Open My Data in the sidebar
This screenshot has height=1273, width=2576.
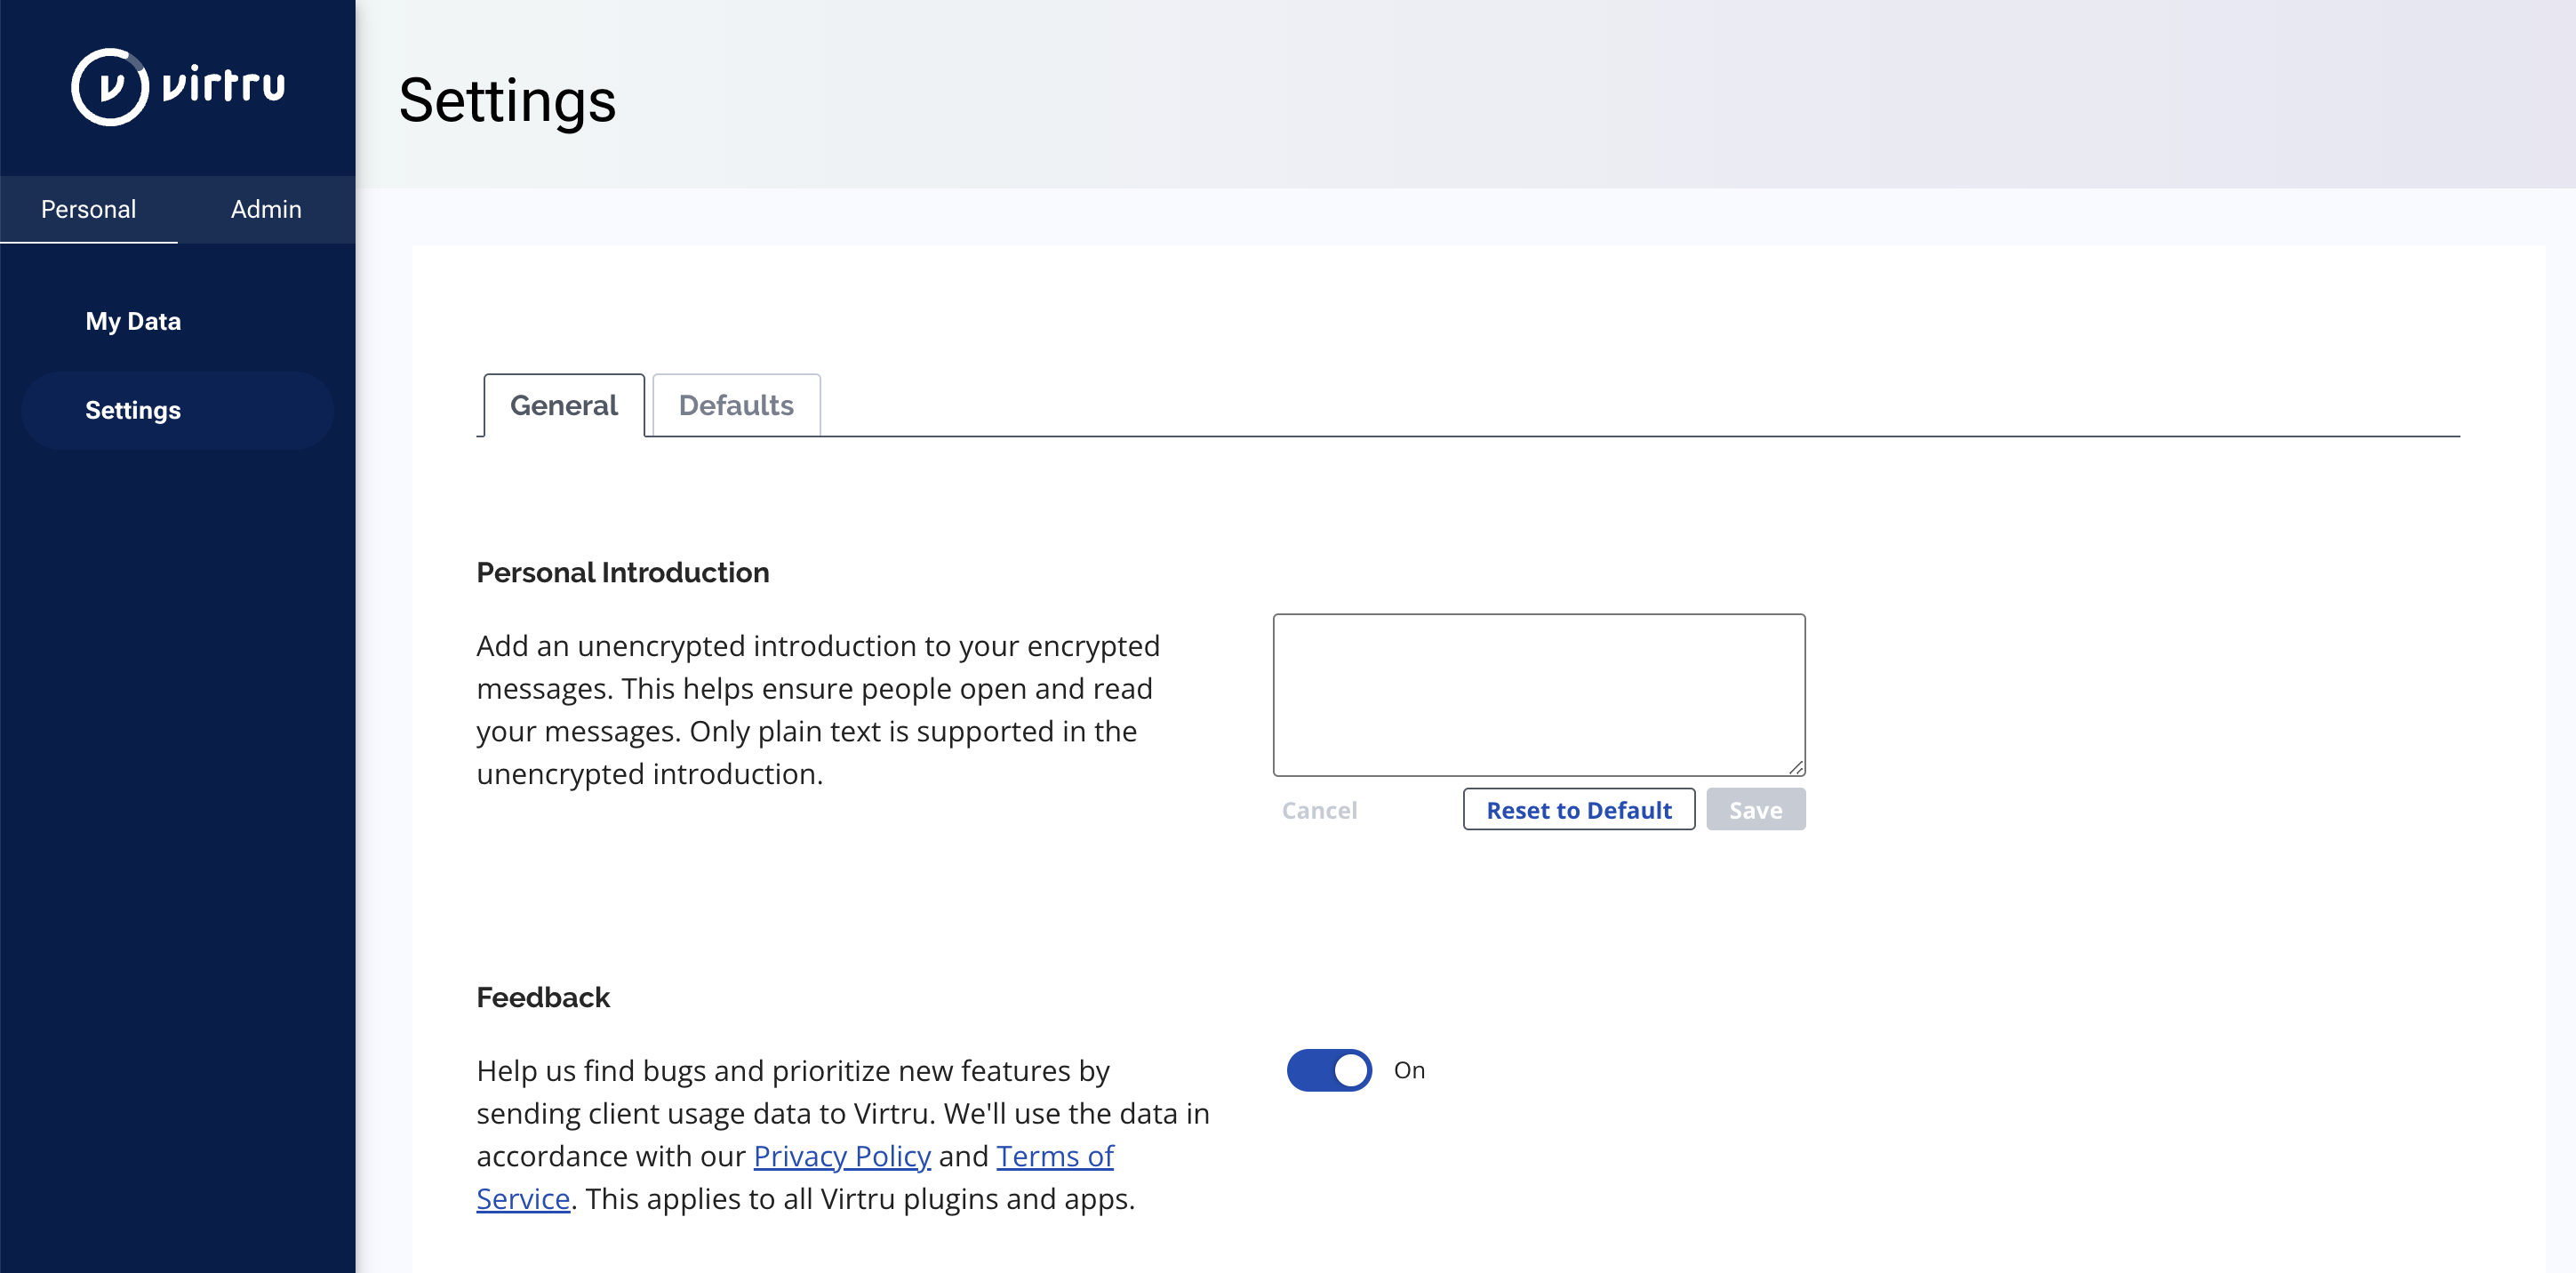[x=133, y=321]
